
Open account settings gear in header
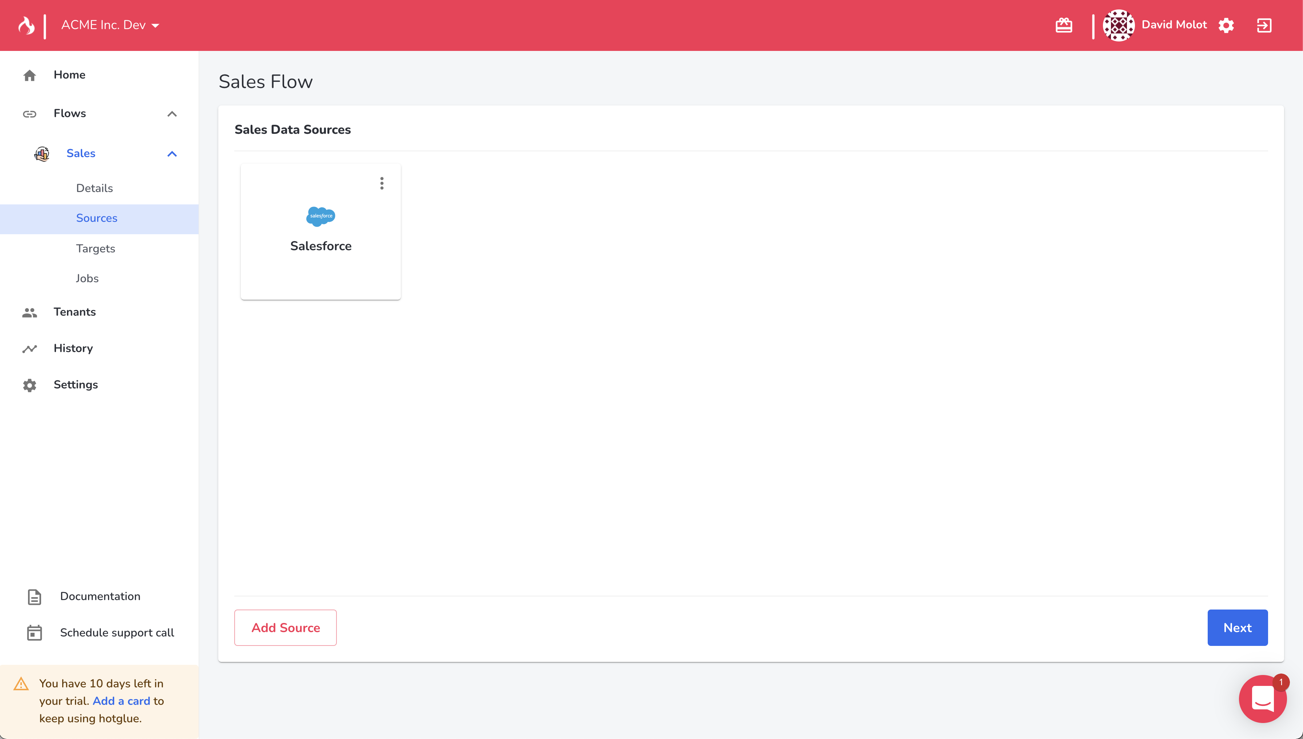click(x=1226, y=25)
